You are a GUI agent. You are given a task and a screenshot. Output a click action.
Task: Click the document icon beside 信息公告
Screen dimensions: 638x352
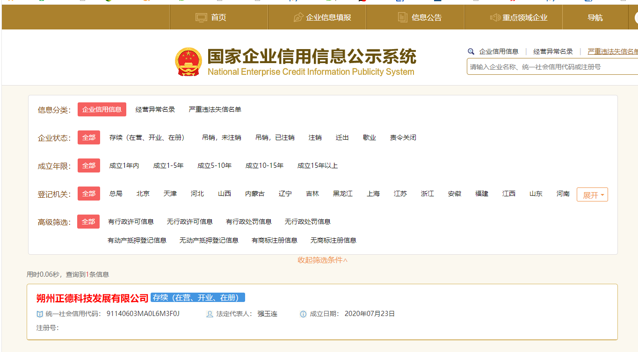(x=402, y=17)
